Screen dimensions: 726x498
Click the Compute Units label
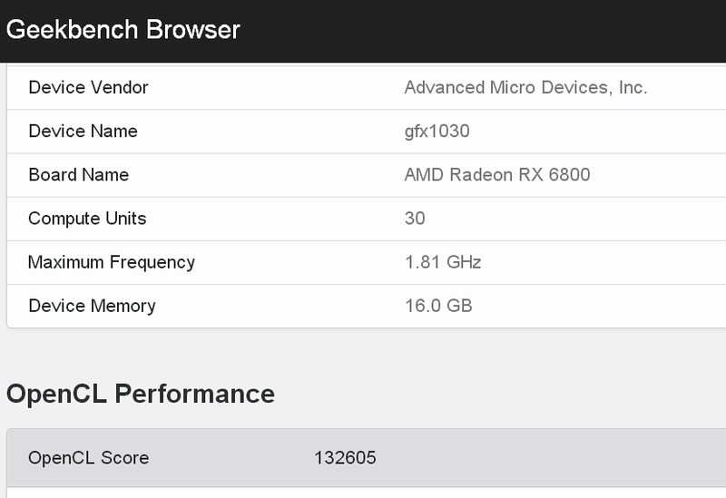tap(87, 218)
